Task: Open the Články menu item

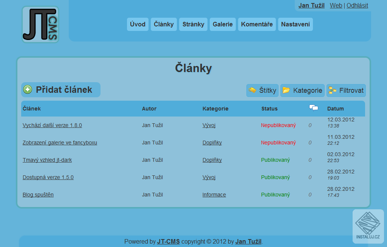Action: pyautogui.click(x=164, y=25)
